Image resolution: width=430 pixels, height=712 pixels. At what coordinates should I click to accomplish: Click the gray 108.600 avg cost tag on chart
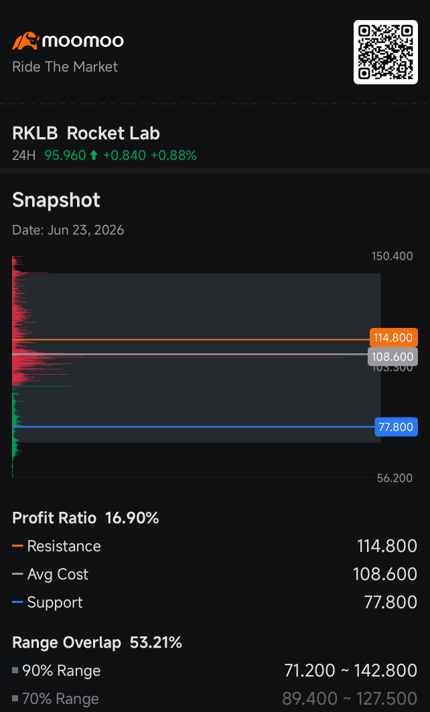pyautogui.click(x=392, y=357)
